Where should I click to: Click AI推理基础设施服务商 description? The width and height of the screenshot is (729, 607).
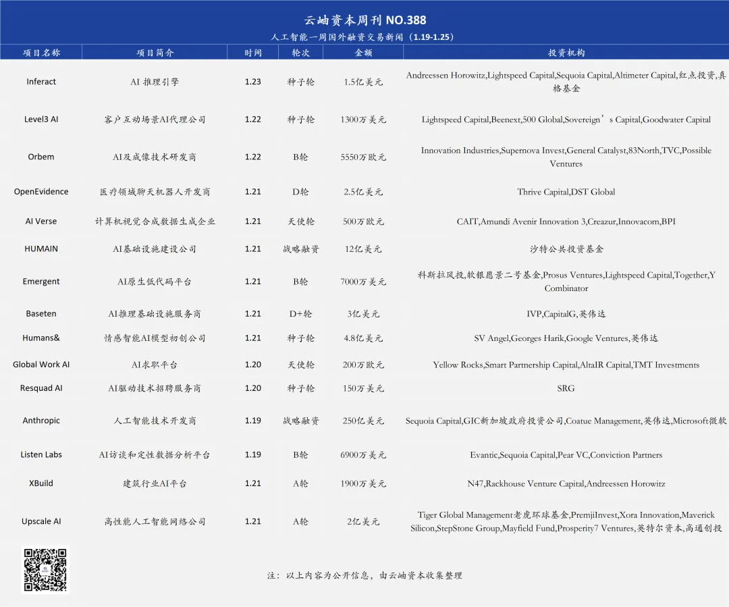(x=155, y=314)
